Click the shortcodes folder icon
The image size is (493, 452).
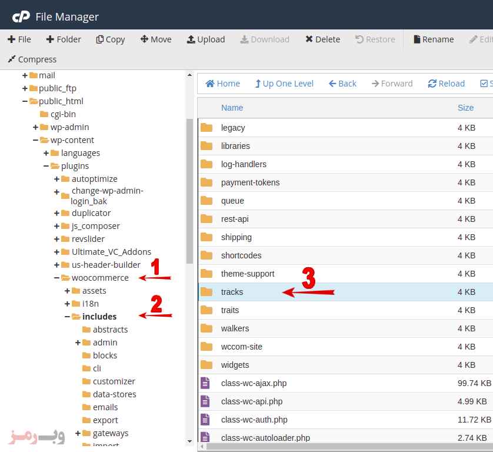[206, 255]
